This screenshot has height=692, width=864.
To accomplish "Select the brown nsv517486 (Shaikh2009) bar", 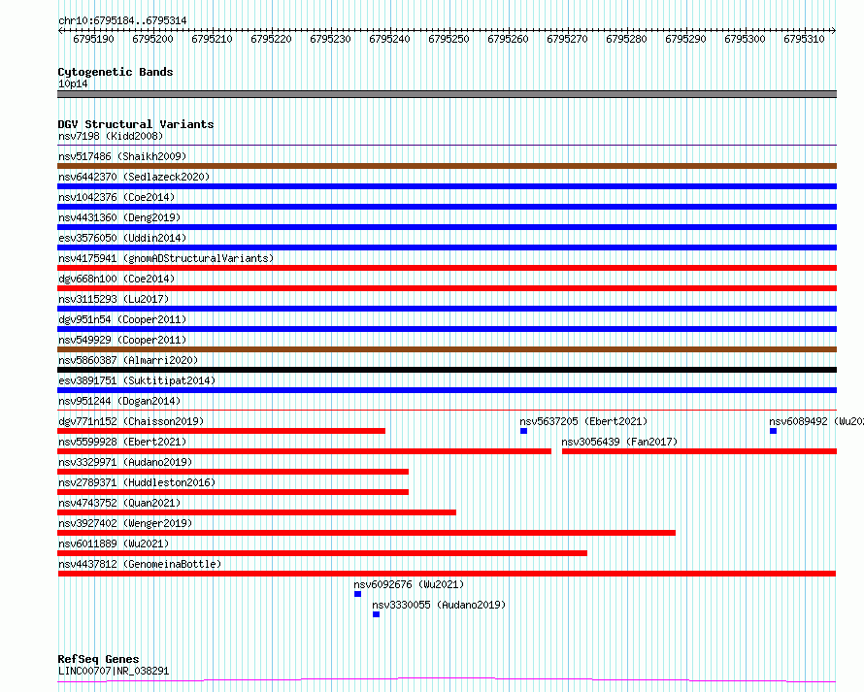I will [x=447, y=166].
